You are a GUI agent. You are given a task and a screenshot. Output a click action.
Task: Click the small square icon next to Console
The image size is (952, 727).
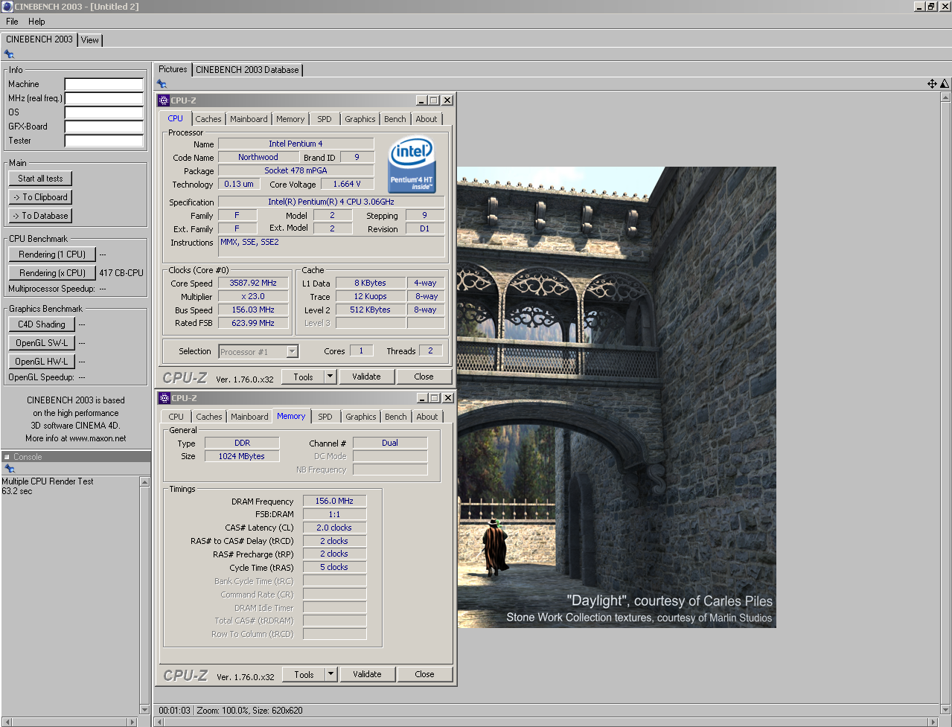point(7,457)
